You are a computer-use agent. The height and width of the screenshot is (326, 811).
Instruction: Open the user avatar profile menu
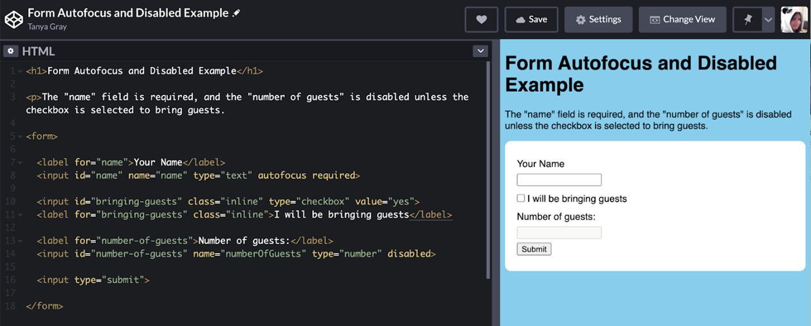pos(794,19)
